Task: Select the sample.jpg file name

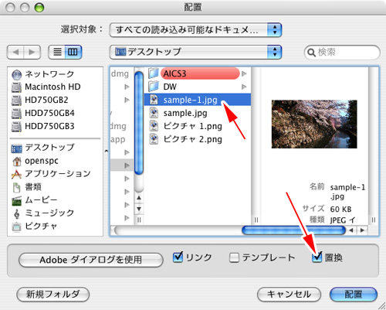Action: (x=185, y=113)
